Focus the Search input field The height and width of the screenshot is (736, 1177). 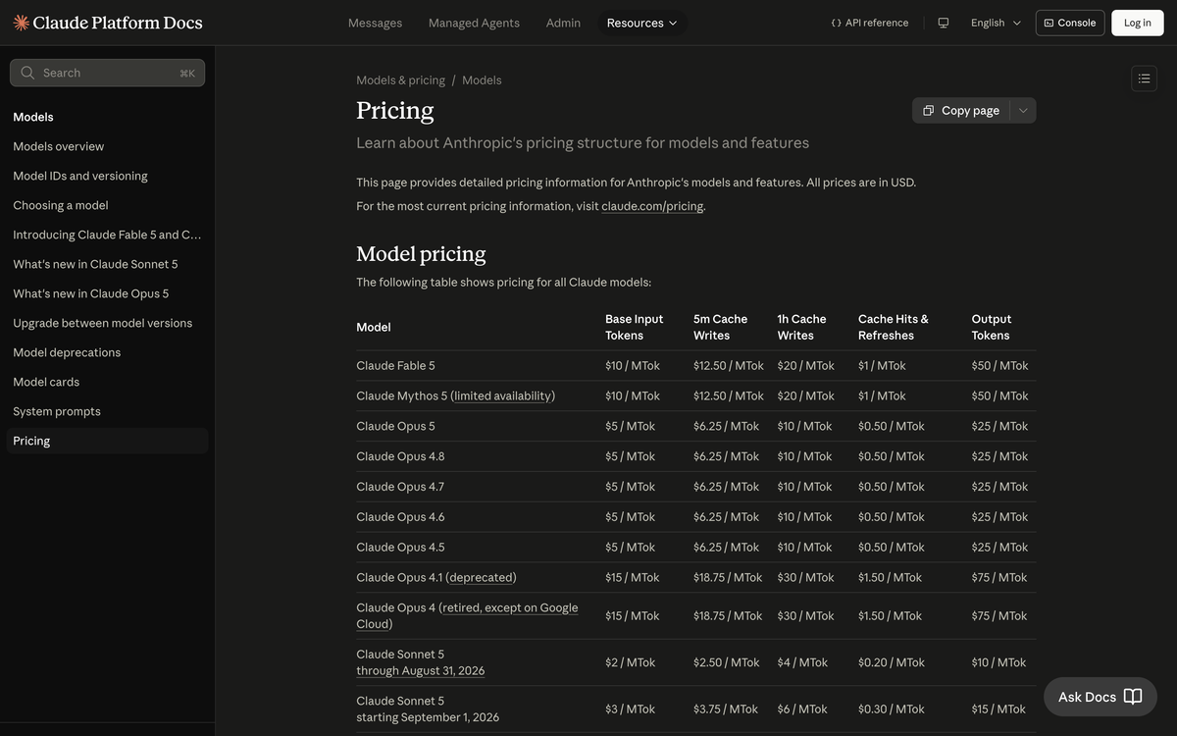tap(108, 73)
